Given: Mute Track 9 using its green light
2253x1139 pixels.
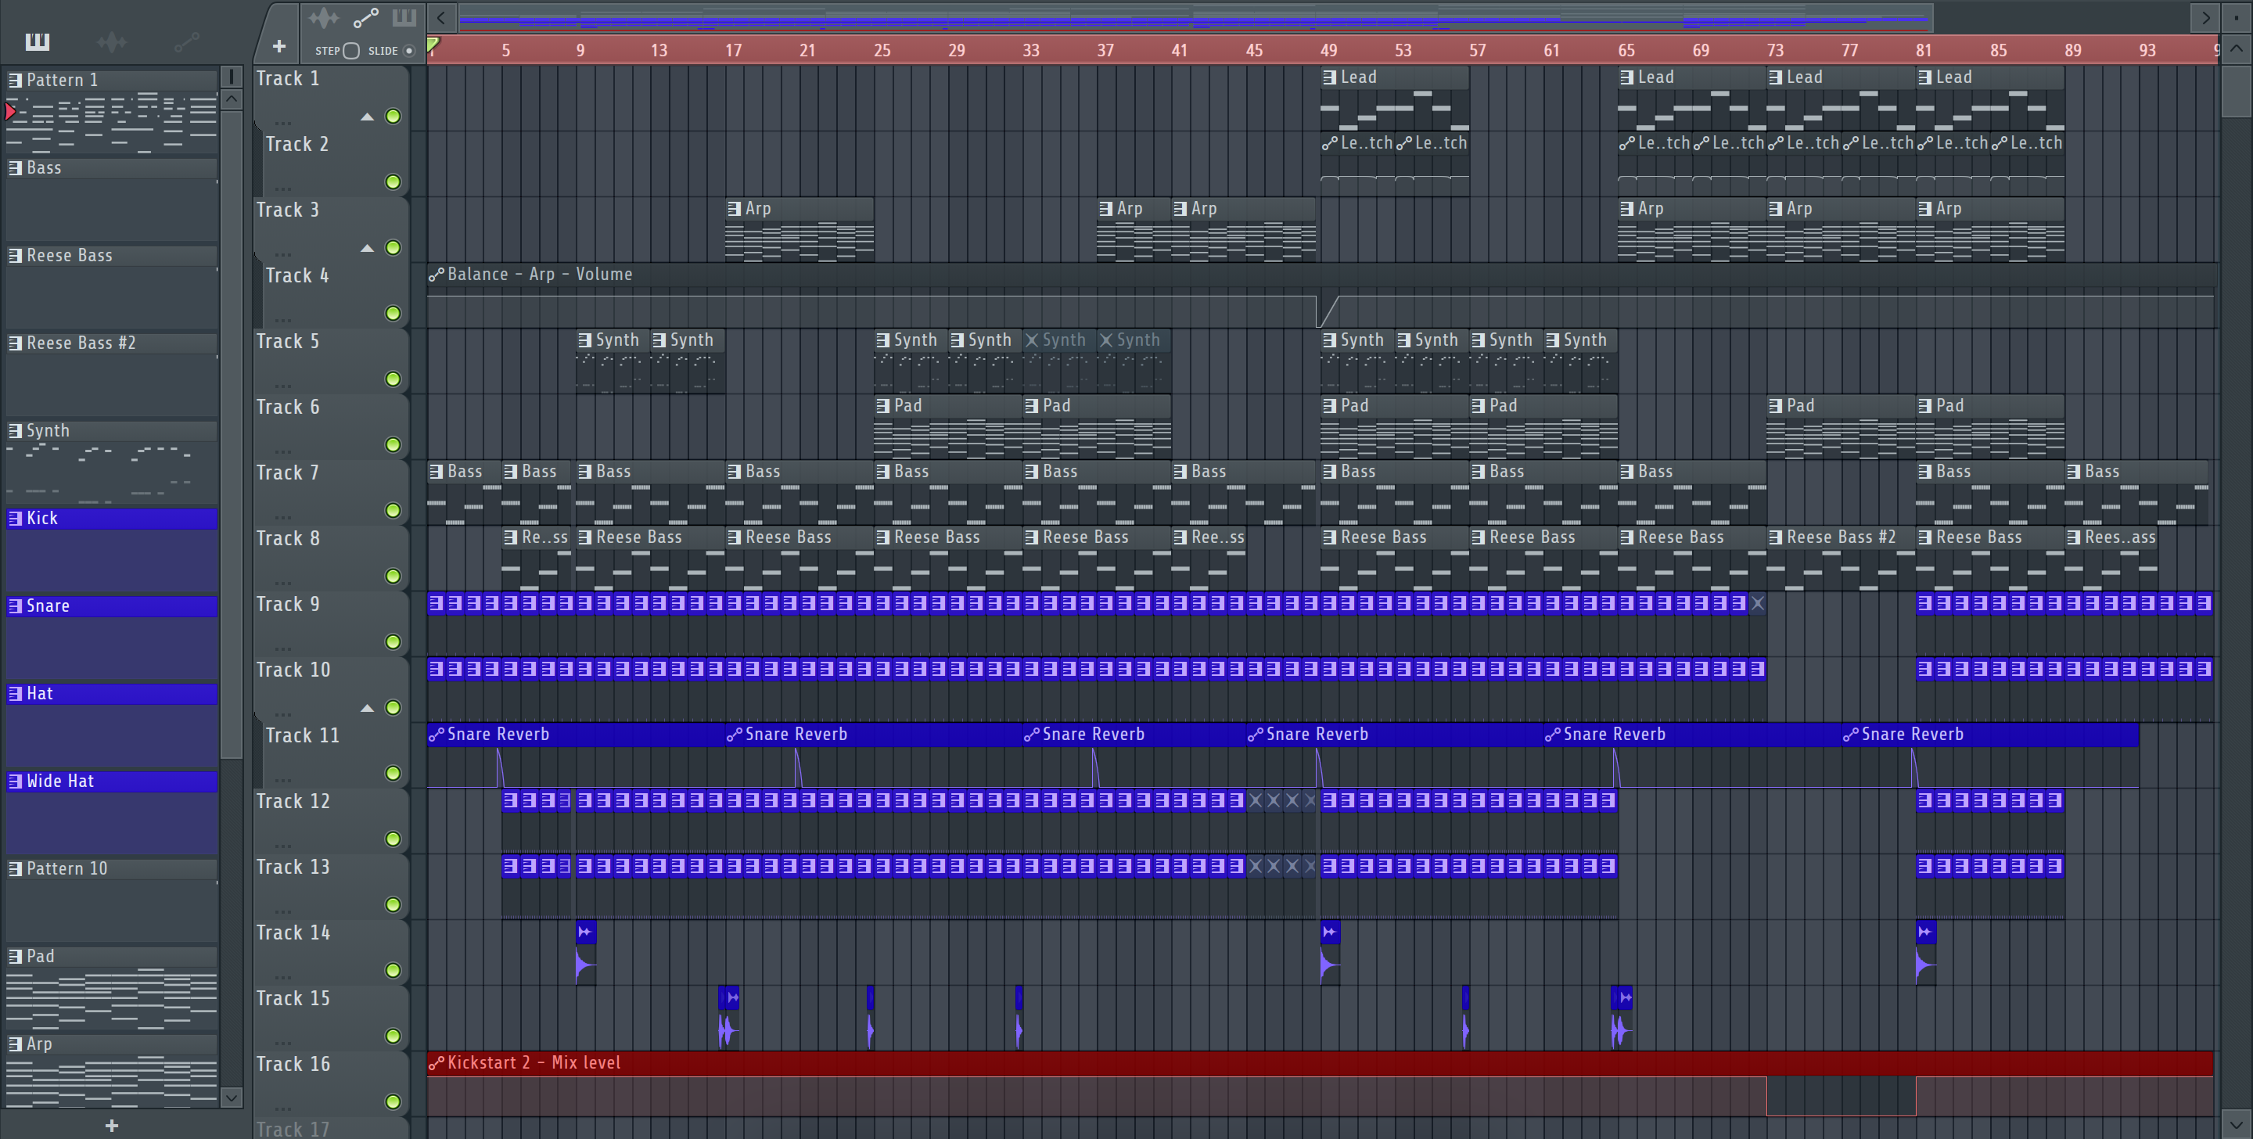Looking at the screenshot, I should 393,642.
